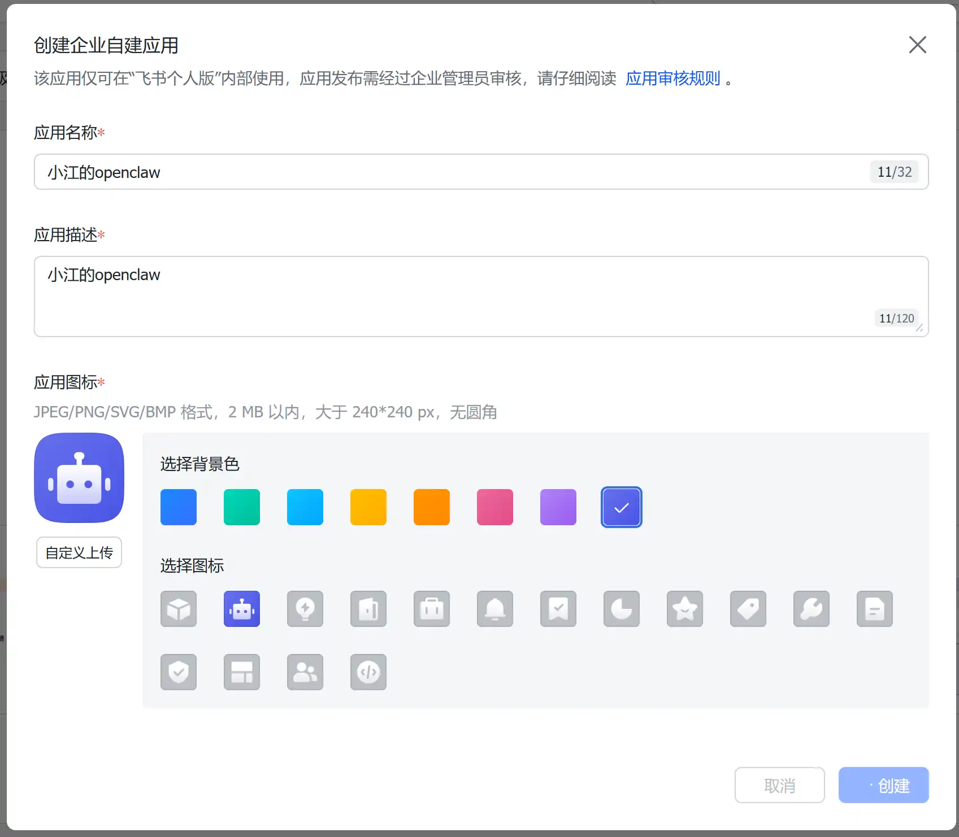This screenshot has width=959, height=837.
Task: Select the 3D box package icon
Action: coord(178,609)
